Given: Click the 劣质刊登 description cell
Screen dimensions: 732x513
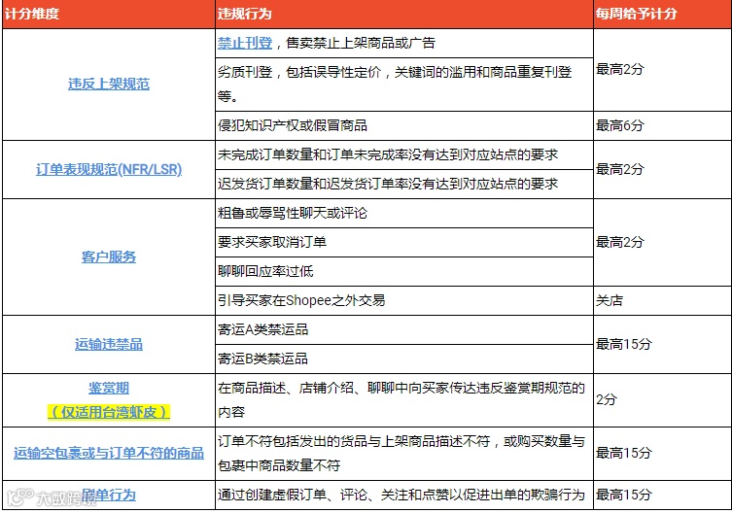Looking at the screenshot, I should click(x=404, y=85).
